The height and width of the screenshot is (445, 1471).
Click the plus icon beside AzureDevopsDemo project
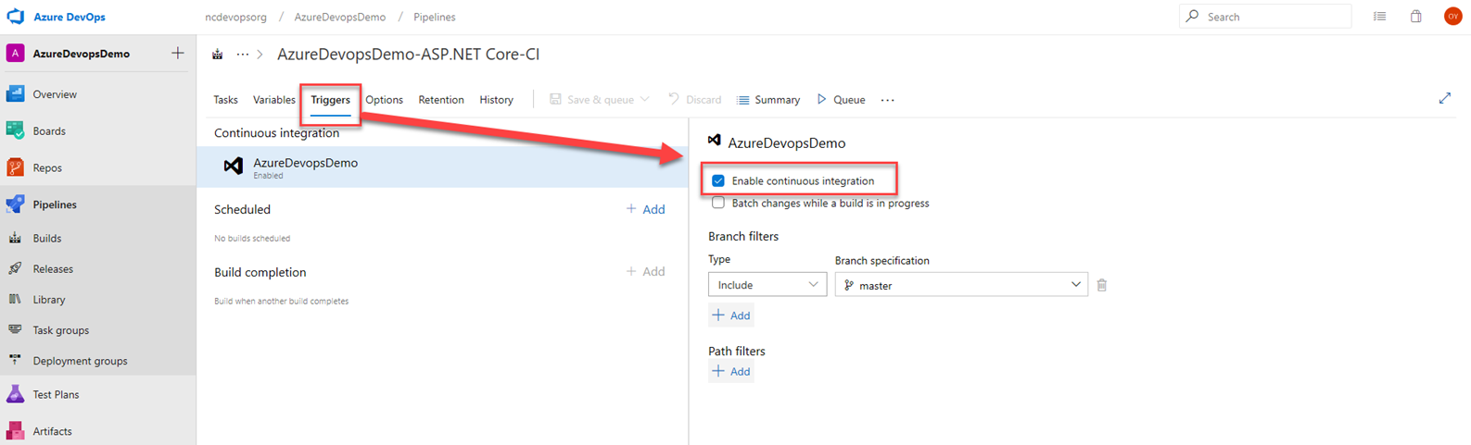click(x=177, y=54)
